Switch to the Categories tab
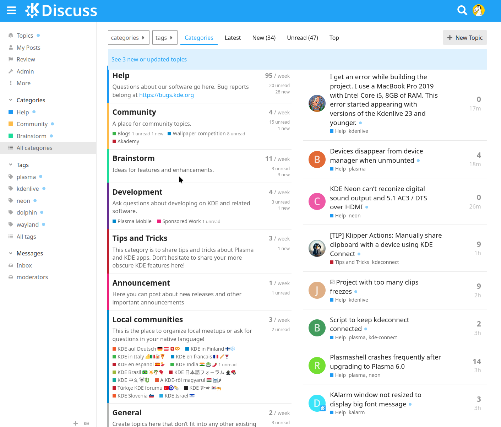Viewport: 501px width, 427px height. point(199,38)
